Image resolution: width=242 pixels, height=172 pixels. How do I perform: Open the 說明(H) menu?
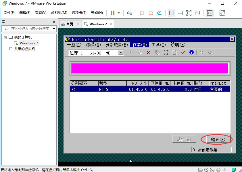(x=178, y=45)
